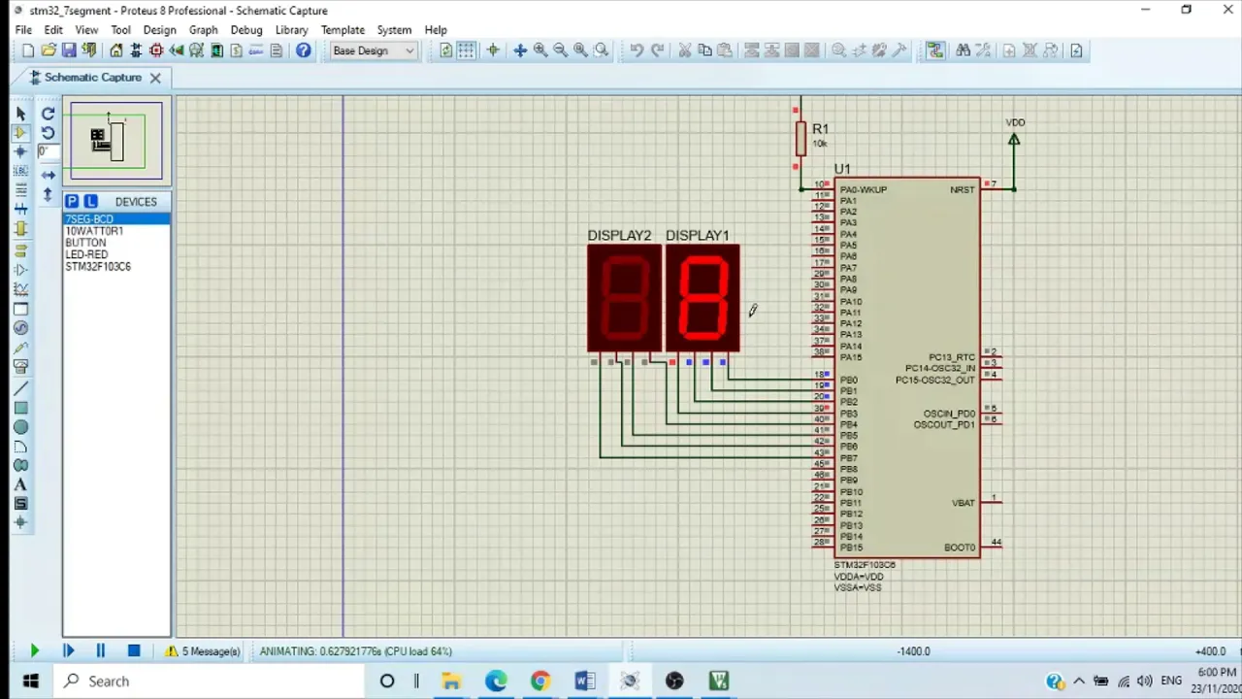Rotate clockwise using the top rotation arrow
Viewport: 1242px width, 699px height.
tap(48, 115)
